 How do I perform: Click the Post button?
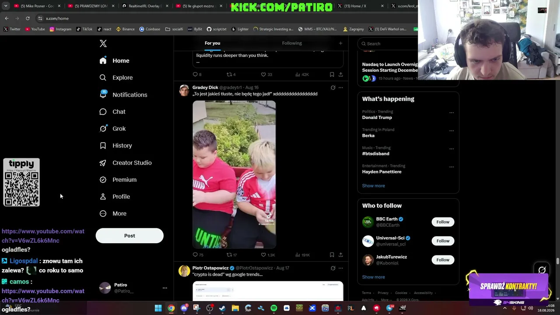tap(129, 235)
